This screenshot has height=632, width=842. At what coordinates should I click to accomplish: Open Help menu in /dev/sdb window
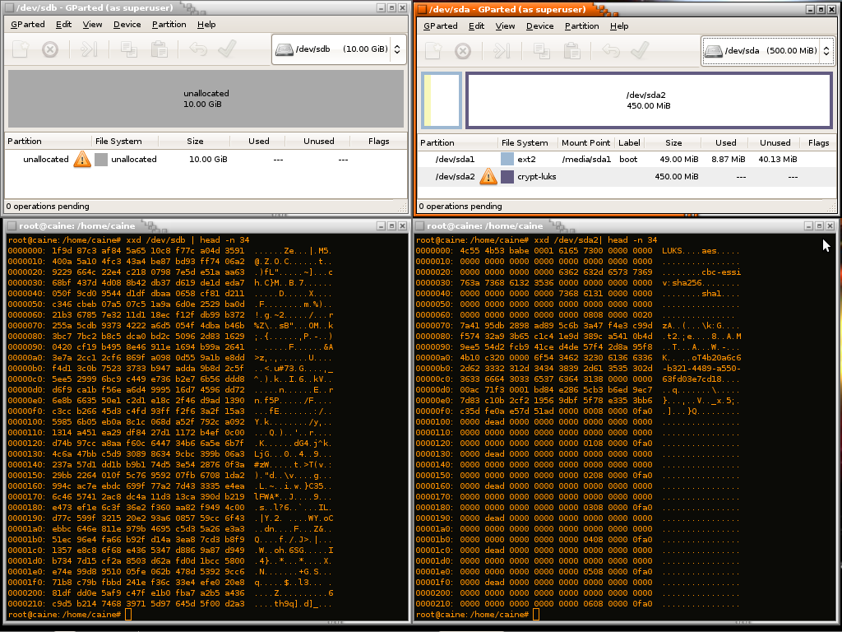(x=206, y=24)
